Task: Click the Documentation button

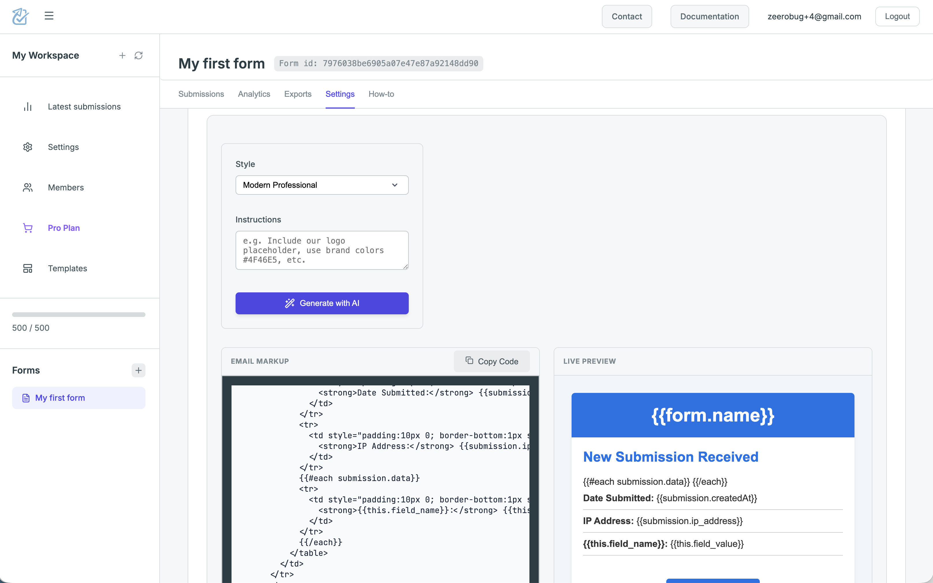Action: pos(709,16)
